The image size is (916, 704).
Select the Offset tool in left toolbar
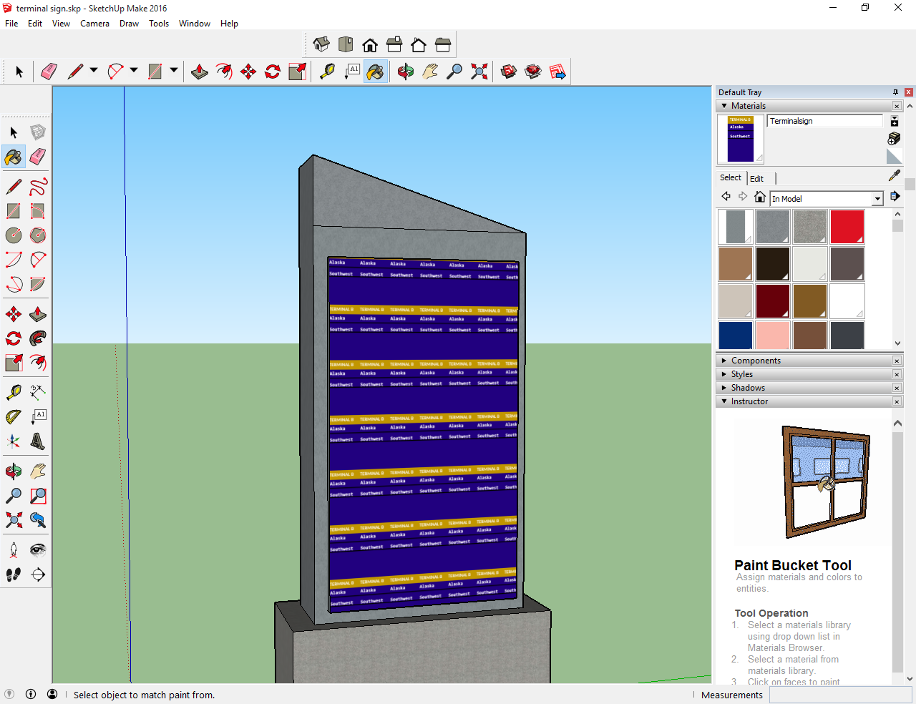pos(38,363)
